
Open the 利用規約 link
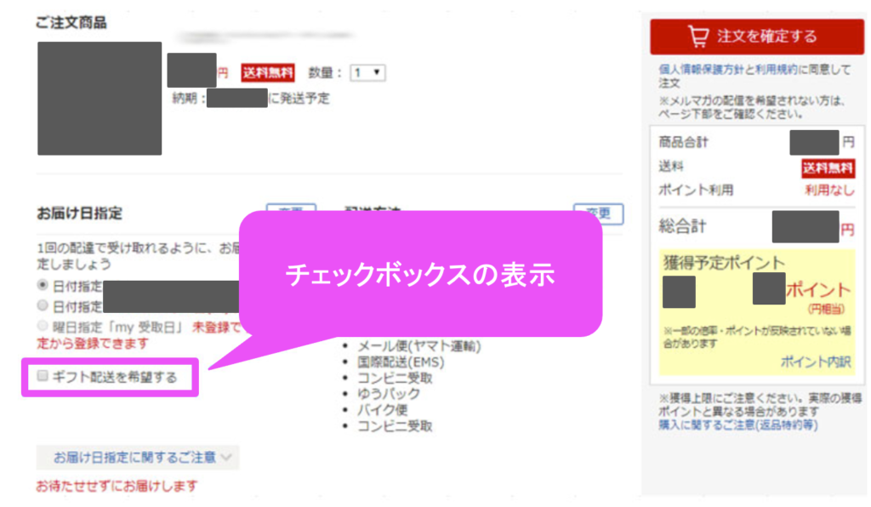tap(776, 70)
